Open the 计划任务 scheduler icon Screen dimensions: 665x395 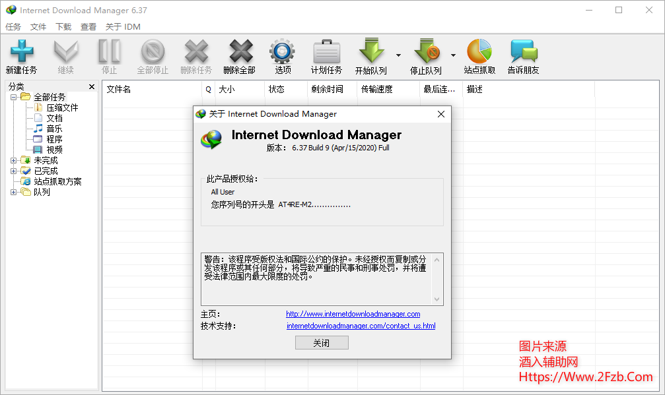tap(326, 52)
